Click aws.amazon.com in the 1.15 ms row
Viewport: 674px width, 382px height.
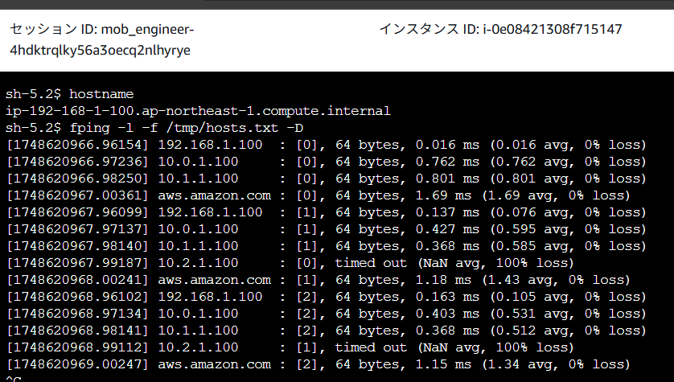[x=215, y=364]
